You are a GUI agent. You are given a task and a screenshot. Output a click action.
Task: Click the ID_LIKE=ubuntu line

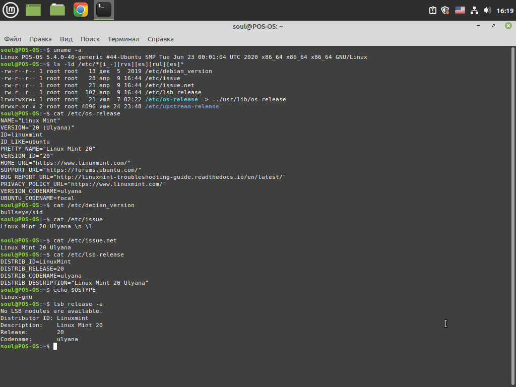[25, 142]
